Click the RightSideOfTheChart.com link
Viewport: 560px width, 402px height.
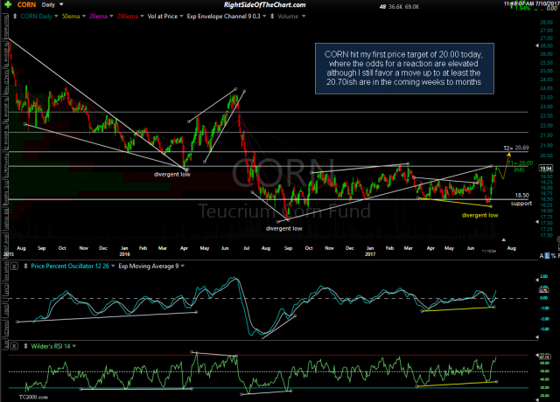click(x=264, y=4)
